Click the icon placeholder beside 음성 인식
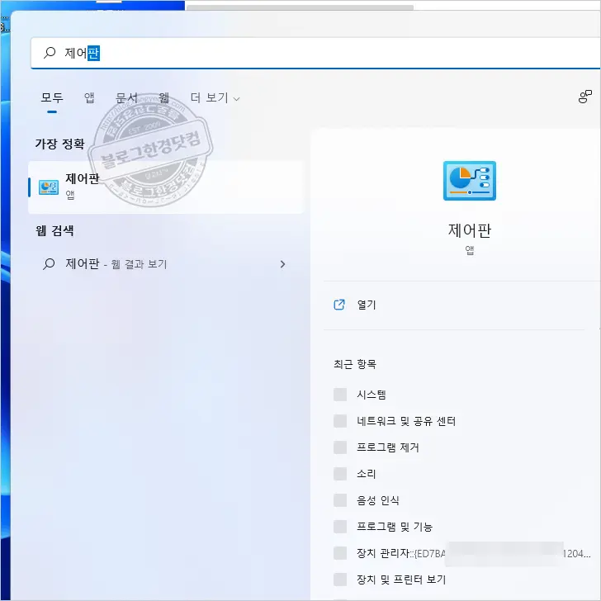The image size is (601, 601). coord(340,500)
